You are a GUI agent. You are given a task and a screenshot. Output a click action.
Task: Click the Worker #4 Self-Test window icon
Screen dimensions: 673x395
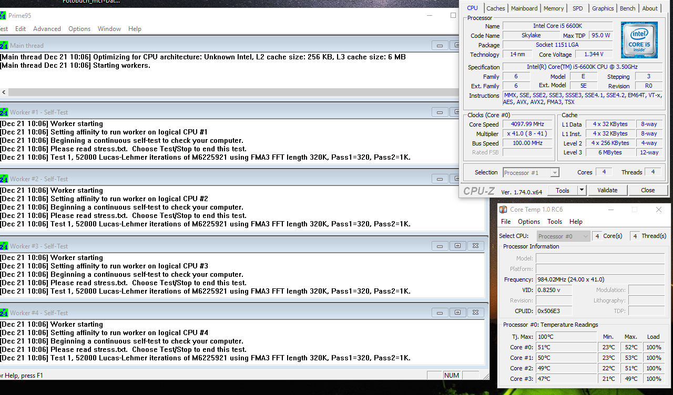pos(4,313)
